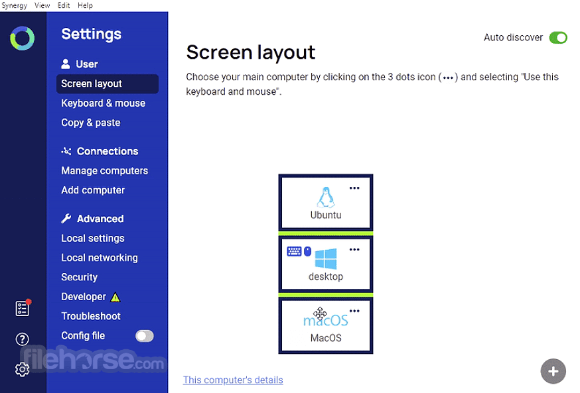Open the checklist notifications icon
580x393 pixels.
(x=23, y=308)
